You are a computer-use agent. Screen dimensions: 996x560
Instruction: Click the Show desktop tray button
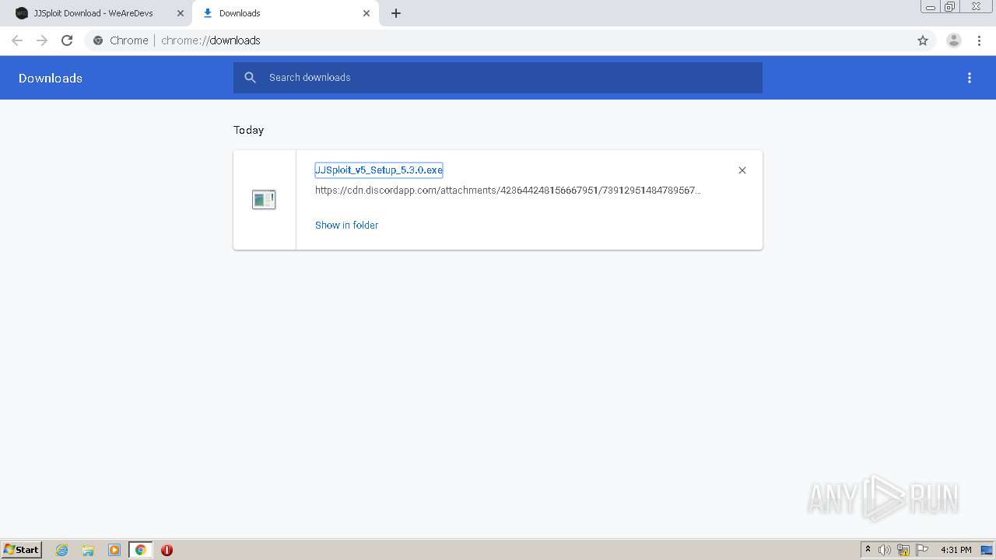(x=987, y=550)
